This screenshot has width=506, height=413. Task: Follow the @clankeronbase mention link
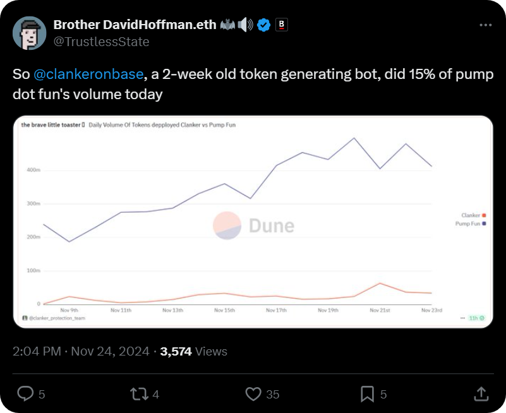click(88, 75)
